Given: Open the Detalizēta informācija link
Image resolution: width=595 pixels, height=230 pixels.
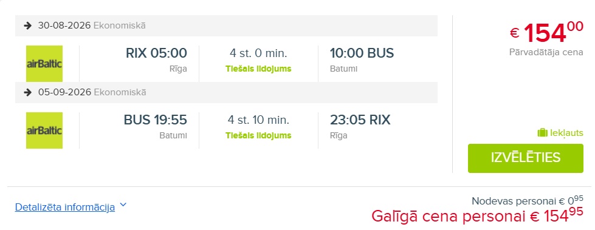Looking at the screenshot, I should tap(65, 208).
